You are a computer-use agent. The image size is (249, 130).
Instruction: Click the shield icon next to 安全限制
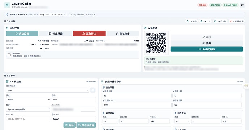click(x=104, y=87)
